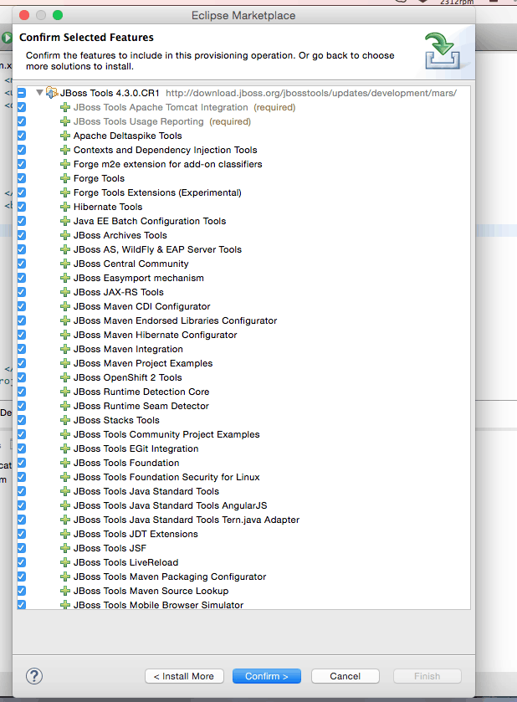Click the plus icon beside JBoss Tools EGit Integration
Viewport: 517px width, 702px height.
[65, 448]
